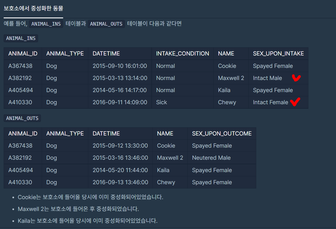
Task: Click the Sick intake condition cell
Action: (162, 103)
